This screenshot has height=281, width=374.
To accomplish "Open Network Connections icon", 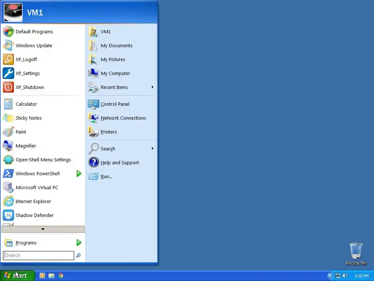I will pos(93,118).
